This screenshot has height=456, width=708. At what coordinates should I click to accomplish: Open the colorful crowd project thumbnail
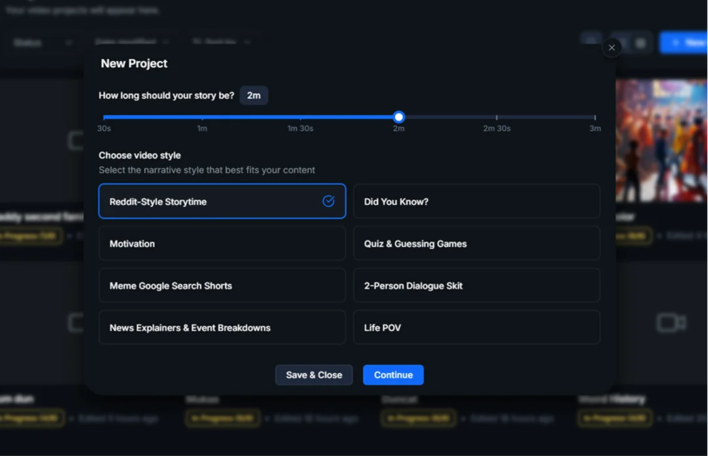point(661,140)
